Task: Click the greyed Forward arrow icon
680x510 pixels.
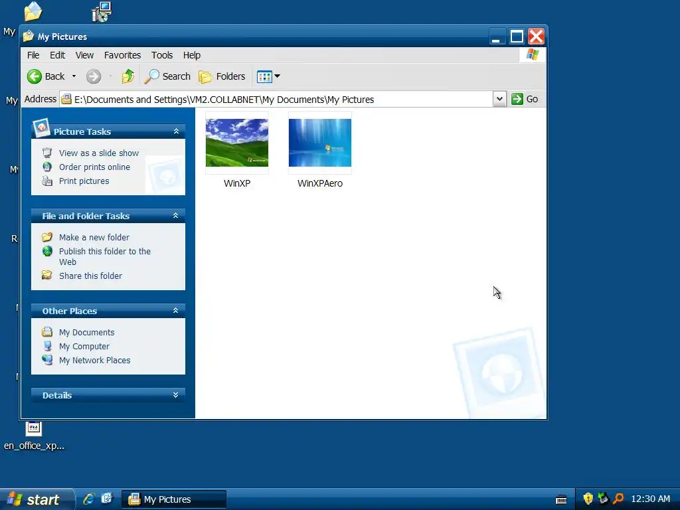Action: point(93,76)
